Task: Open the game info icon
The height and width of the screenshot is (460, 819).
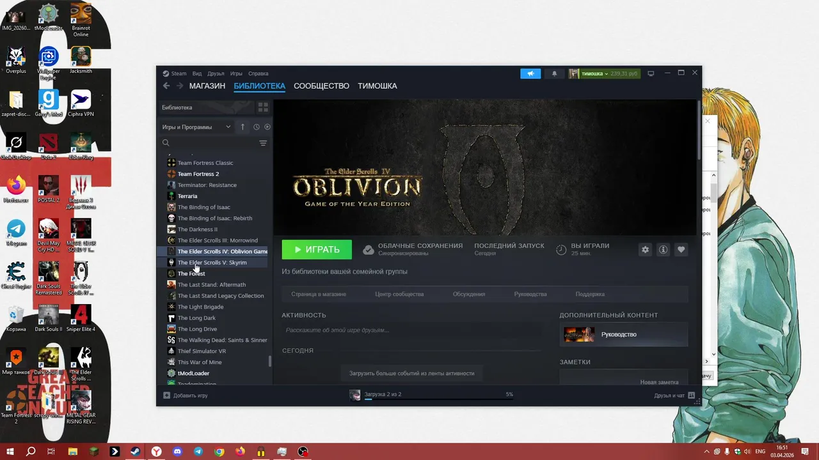Action: coord(663,250)
